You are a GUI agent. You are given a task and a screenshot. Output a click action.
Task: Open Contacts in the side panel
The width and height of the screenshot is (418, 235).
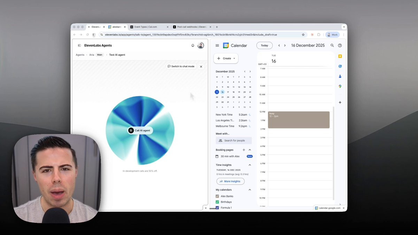pos(340,76)
